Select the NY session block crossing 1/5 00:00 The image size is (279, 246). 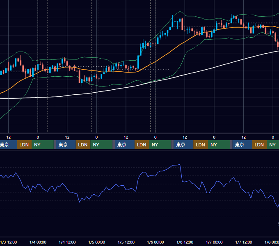coord(101,145)
